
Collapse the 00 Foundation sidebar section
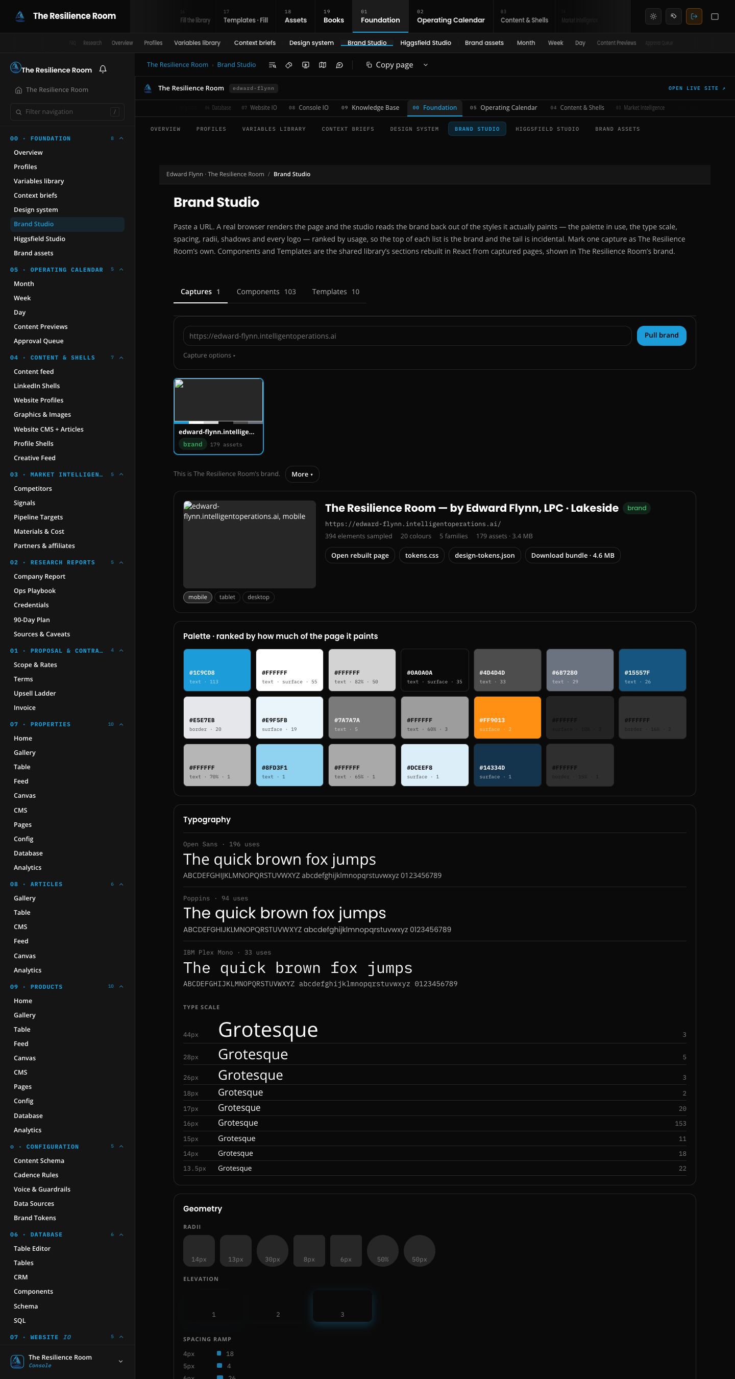point(121,138)
